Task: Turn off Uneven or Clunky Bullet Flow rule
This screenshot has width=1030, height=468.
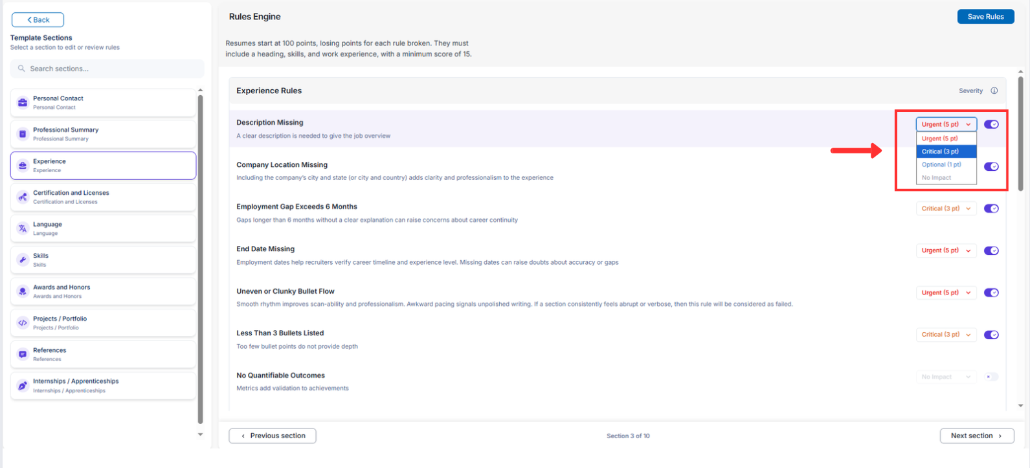Action: tap(991, 293)
